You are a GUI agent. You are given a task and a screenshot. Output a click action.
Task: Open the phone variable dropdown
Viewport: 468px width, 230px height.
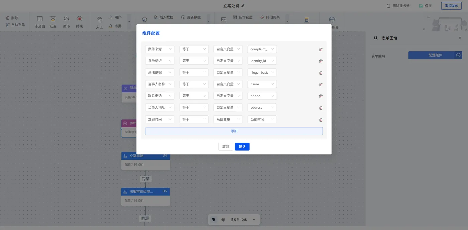coord(262,96)
